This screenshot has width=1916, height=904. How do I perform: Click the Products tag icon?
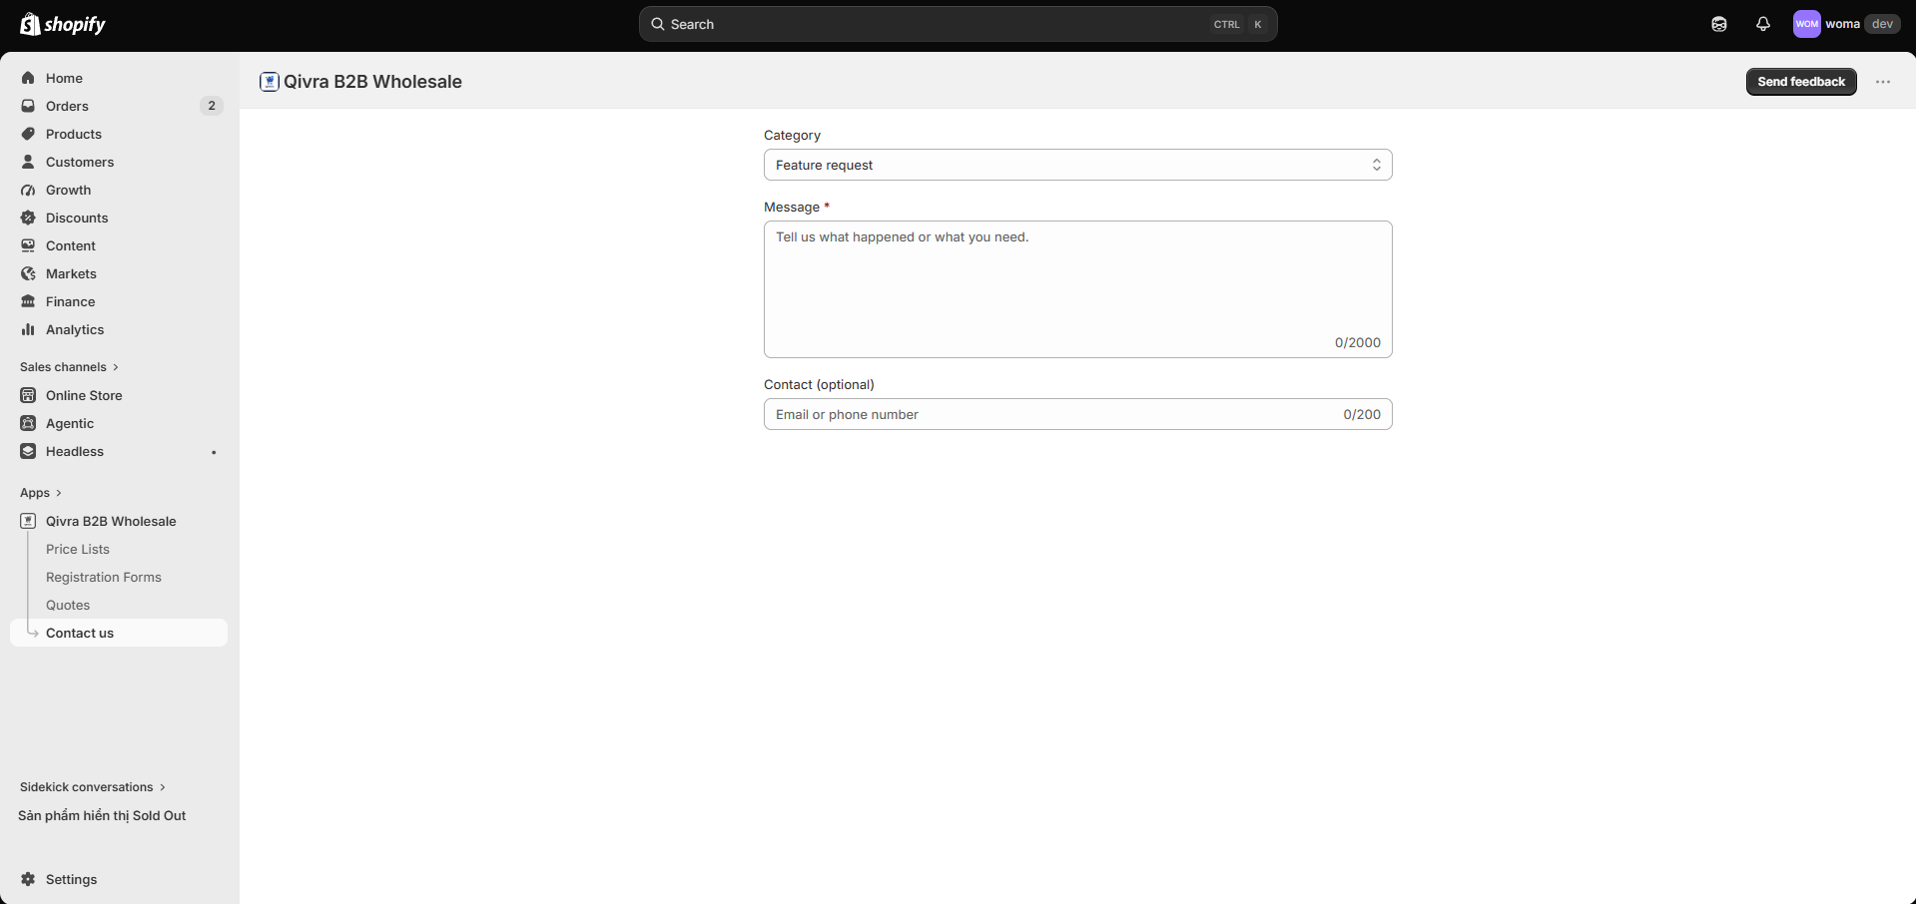pos(28,134)
